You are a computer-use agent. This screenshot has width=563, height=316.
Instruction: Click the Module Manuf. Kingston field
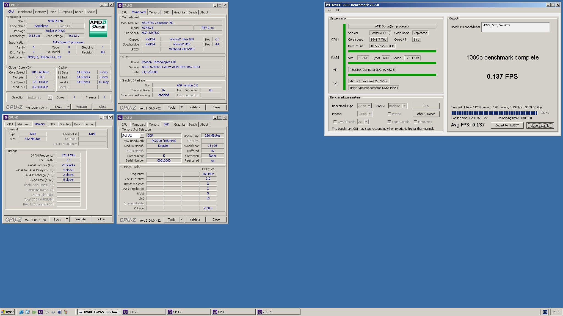click(164, 146)
